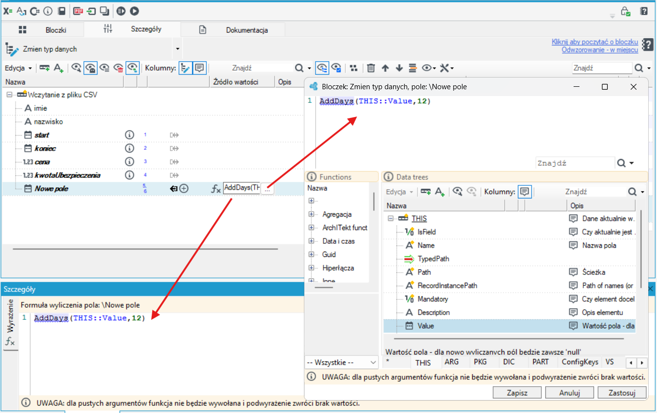
Task: Open the '-- Wszystkie --' combo box
Action: point(341,362)
